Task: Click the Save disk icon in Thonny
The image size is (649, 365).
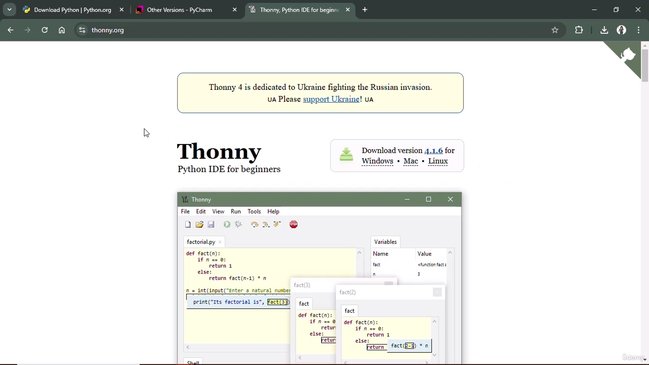Action: click(x=211, y=224)
